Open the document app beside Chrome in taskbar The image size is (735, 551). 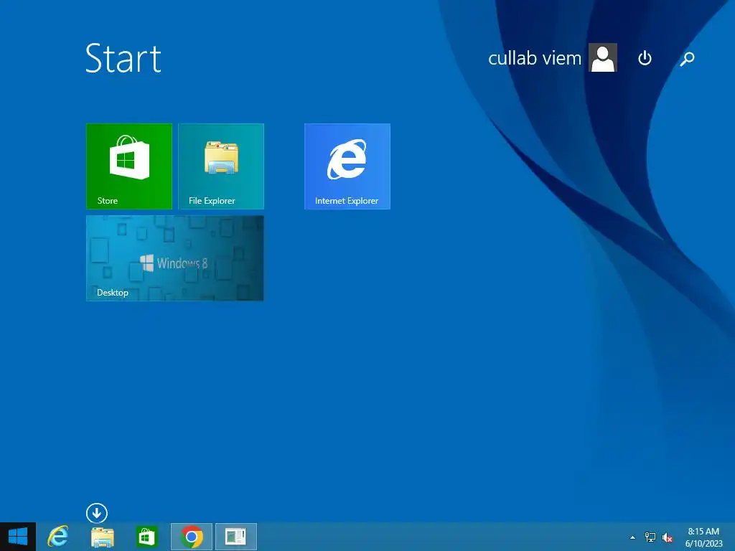click(235, 537)
